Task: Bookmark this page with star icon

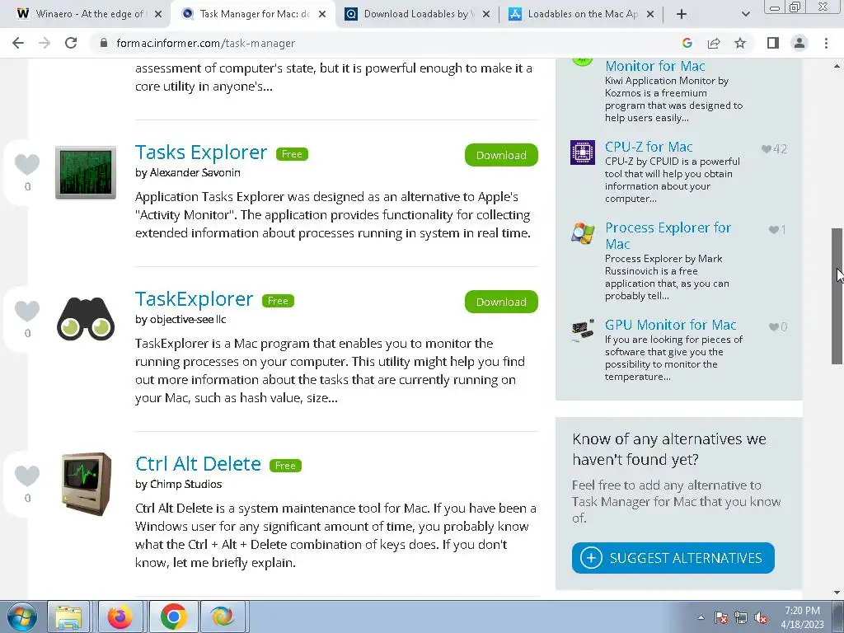Action: pyautogui.click(x=740, y=43)
